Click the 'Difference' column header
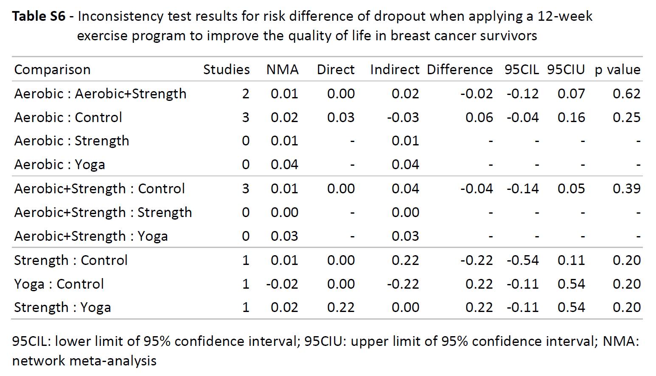Image resolution: width=656 pixels, height=376 pixels. click(460, 70)
